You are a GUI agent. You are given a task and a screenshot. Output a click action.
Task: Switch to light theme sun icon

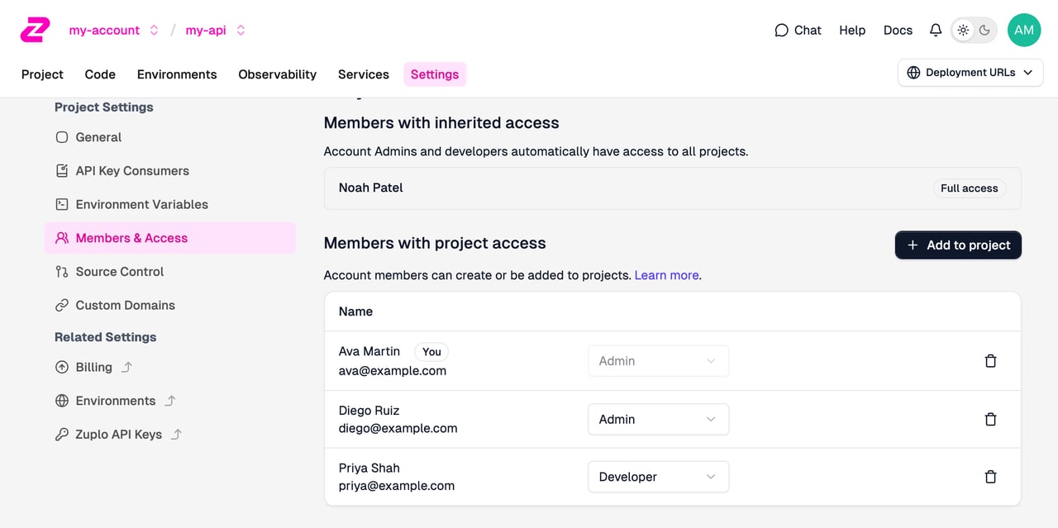[x=963, y=30]
